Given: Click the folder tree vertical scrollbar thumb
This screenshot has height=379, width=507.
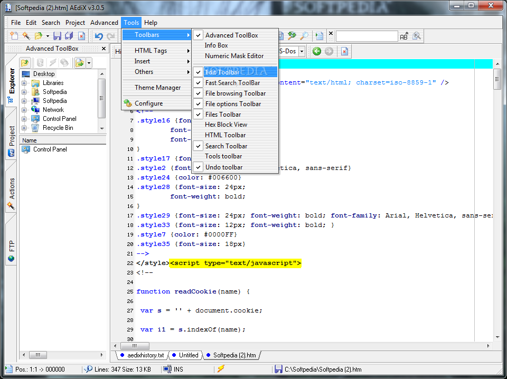Looking at the screenshot, I should click(x=101, y=98).
